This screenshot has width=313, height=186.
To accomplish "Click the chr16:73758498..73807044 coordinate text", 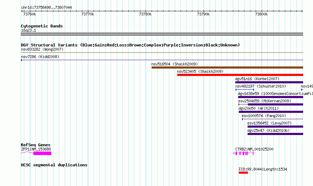I will pos(46,8).
